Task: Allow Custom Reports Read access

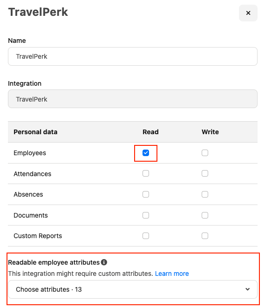Action: 146,236
